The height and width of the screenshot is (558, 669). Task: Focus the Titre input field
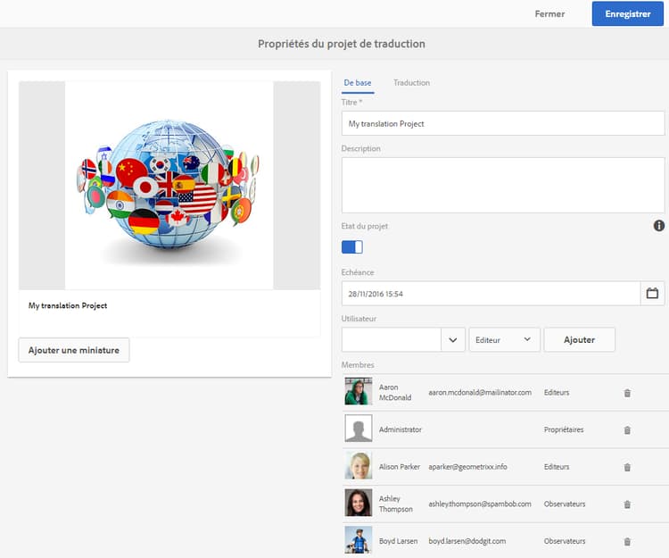tap(503, 123)
